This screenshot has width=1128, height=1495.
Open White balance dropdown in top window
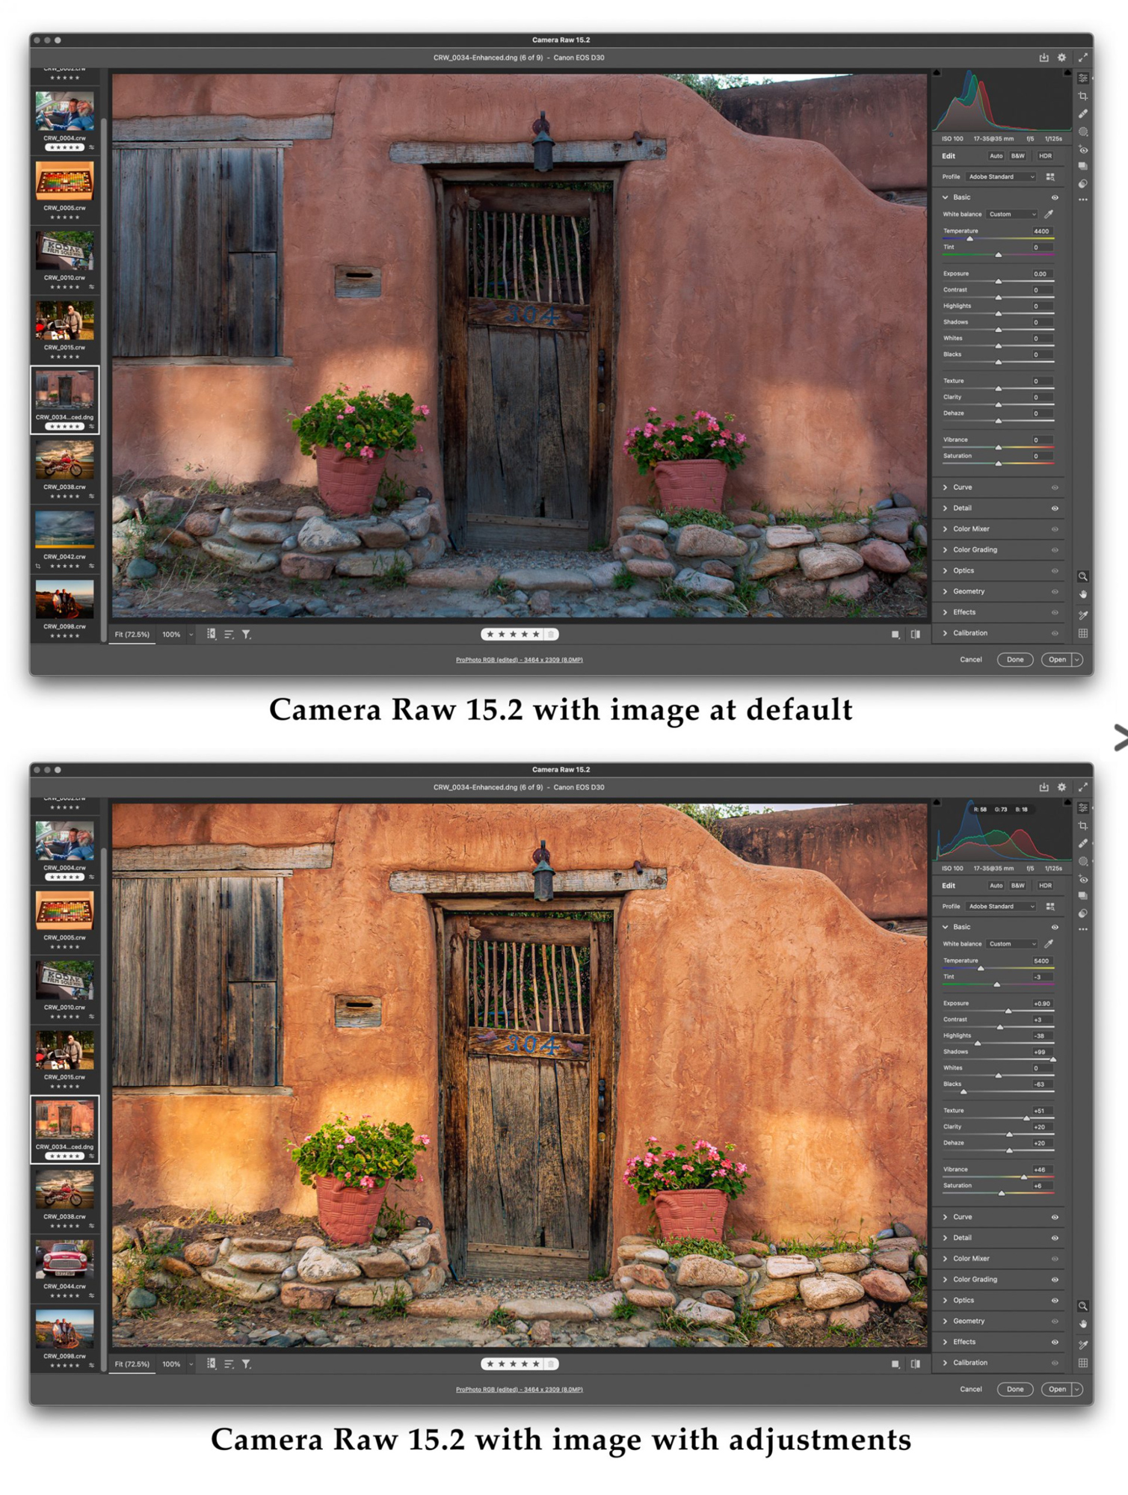click(1011, 215)
